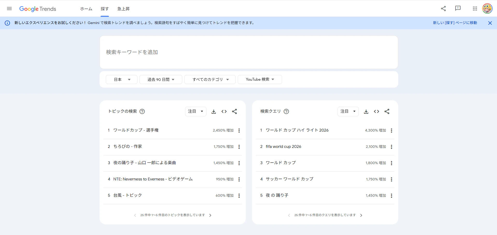
Task: Click the 2,450% 増加 value
Action: 223,131
